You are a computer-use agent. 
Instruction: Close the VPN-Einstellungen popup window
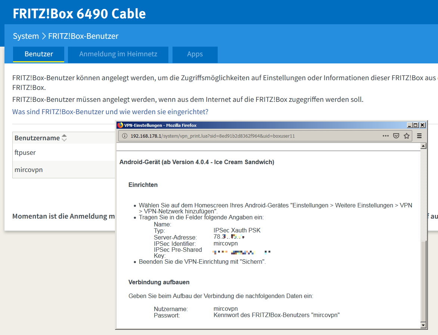[x=422, y=125]
